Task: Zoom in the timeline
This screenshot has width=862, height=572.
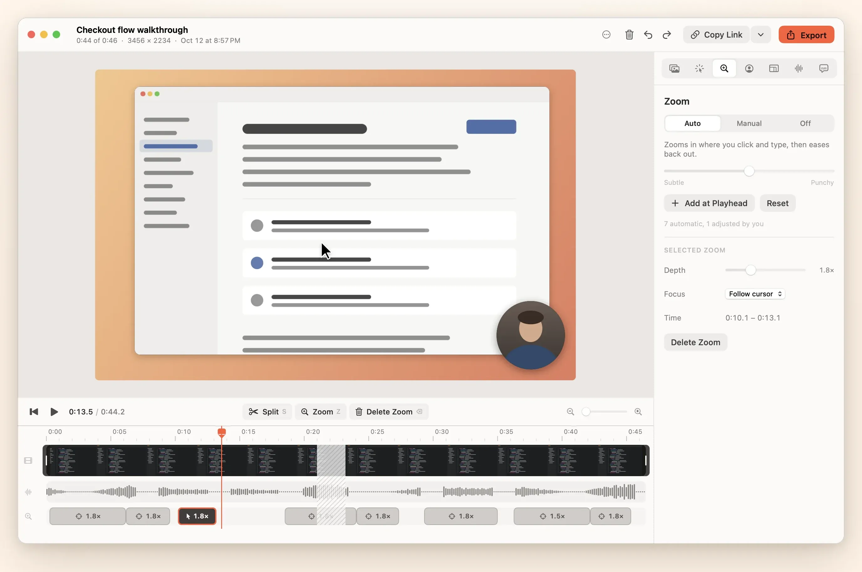Action: coord(638,412)
